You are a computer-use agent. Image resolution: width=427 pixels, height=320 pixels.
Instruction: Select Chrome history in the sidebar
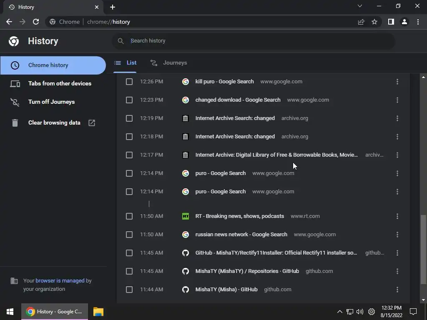point(53,65)
